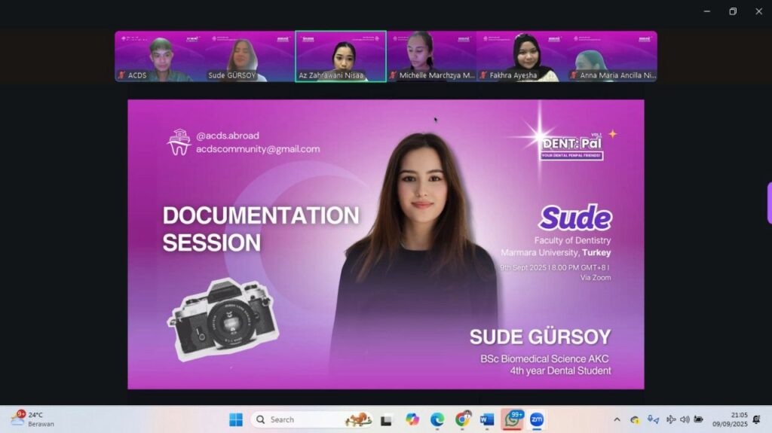Select Fakhra Ayesha's video thumbnail
This screenshot has height=433, width=772.
[x=522, y=56]
